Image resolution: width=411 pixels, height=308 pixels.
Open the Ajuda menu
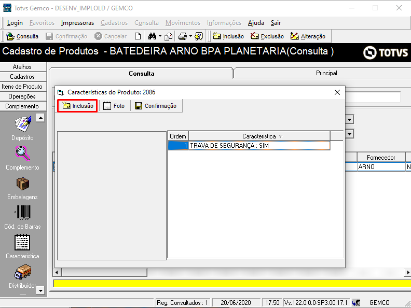(x=256, y=23)
